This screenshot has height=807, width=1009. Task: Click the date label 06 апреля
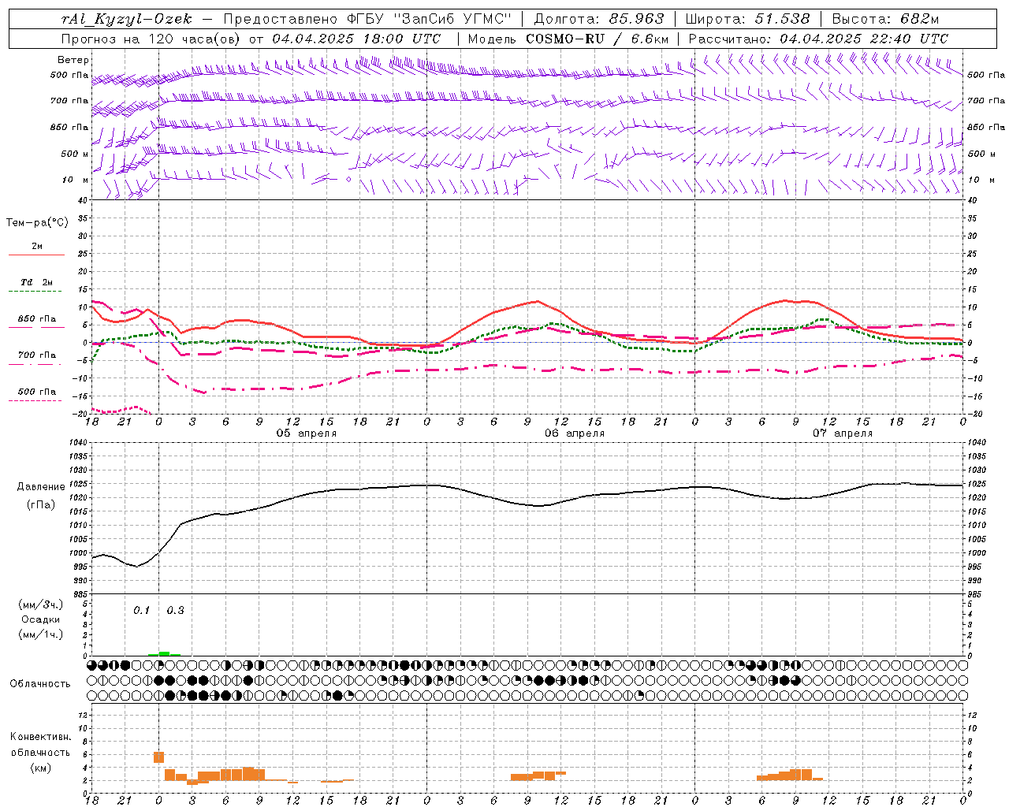coord(575,433)
